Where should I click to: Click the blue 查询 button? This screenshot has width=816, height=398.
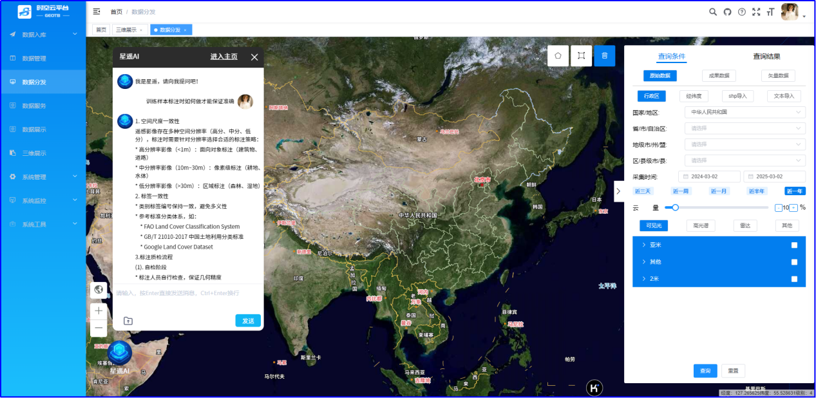click(705, 371)
